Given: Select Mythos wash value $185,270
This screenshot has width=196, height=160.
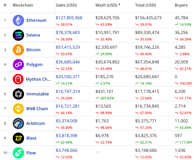Looking at the screenshot, I should [x=105, y=77].
